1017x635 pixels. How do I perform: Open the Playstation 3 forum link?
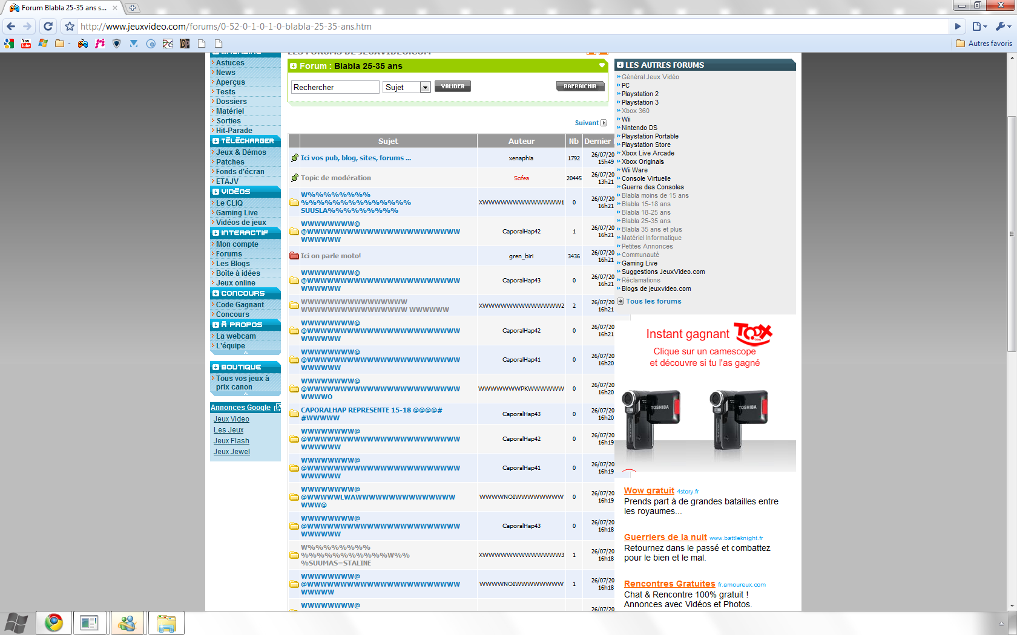click(640, 102)
